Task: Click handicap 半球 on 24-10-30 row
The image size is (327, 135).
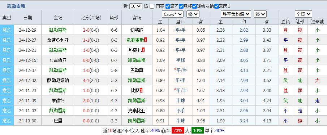Action: (181, 121)
